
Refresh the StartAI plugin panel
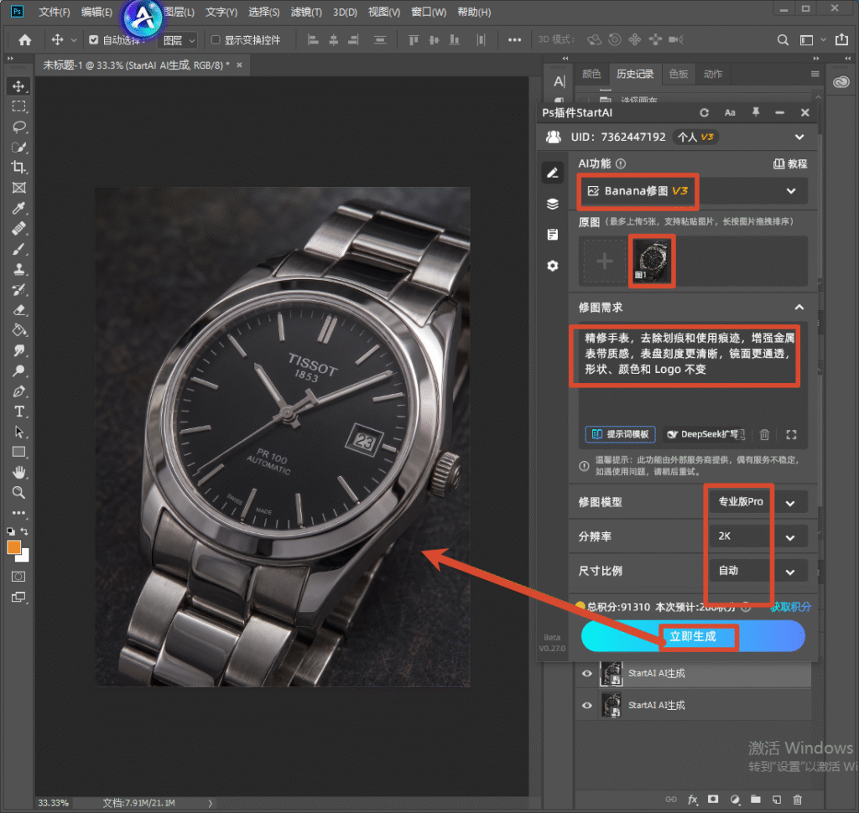click(704, 113)
